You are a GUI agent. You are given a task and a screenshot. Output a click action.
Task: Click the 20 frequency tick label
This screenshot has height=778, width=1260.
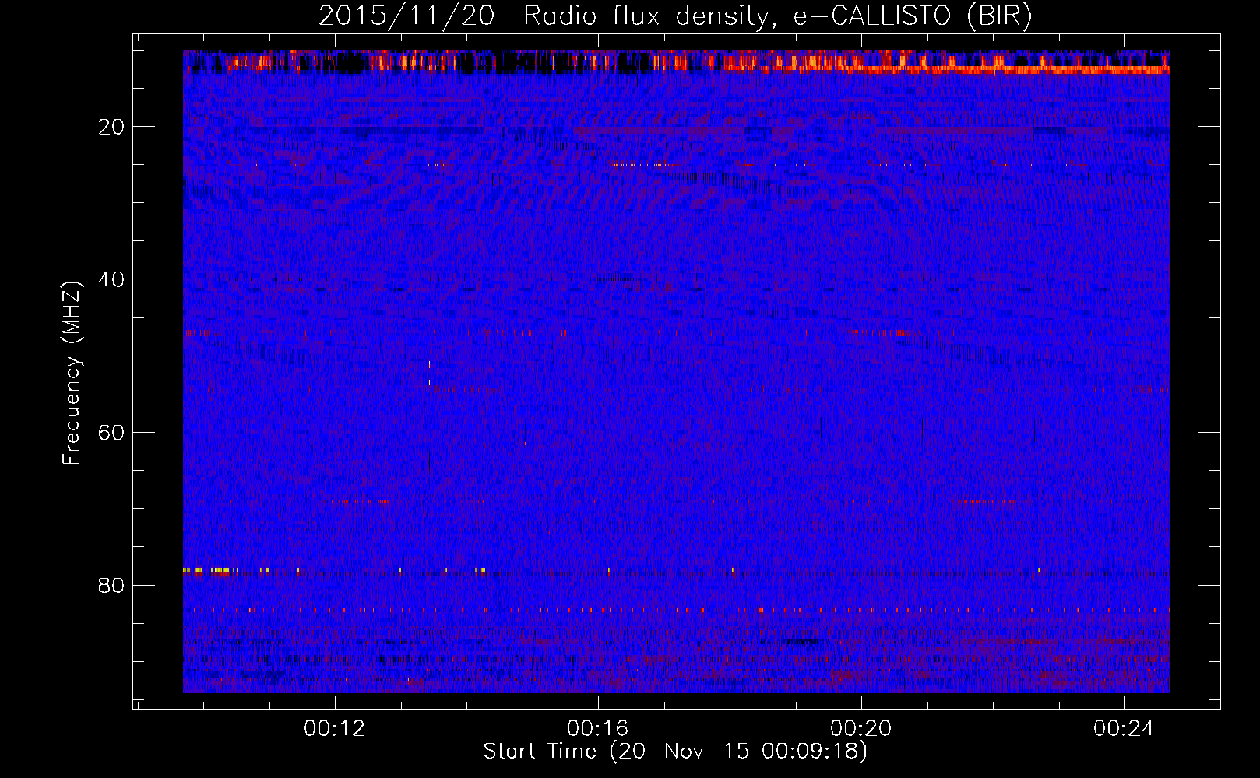pyautogui.click(x=112, y=127)
